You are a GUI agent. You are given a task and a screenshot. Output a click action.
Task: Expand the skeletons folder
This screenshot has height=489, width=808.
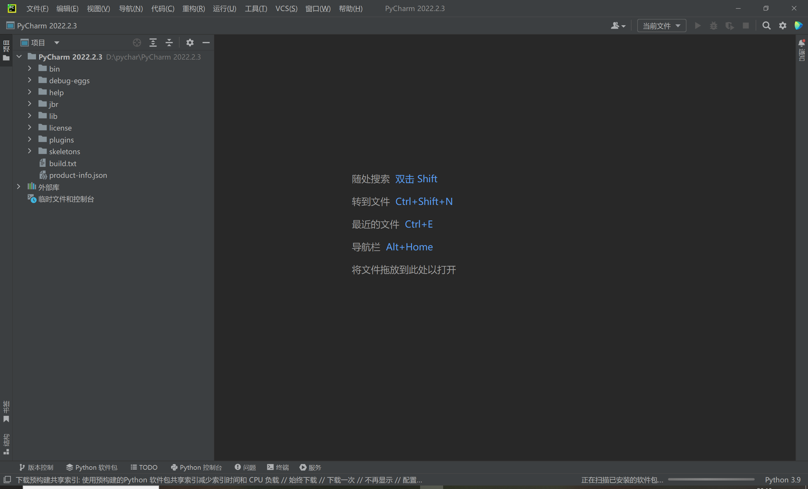point(30,151)
